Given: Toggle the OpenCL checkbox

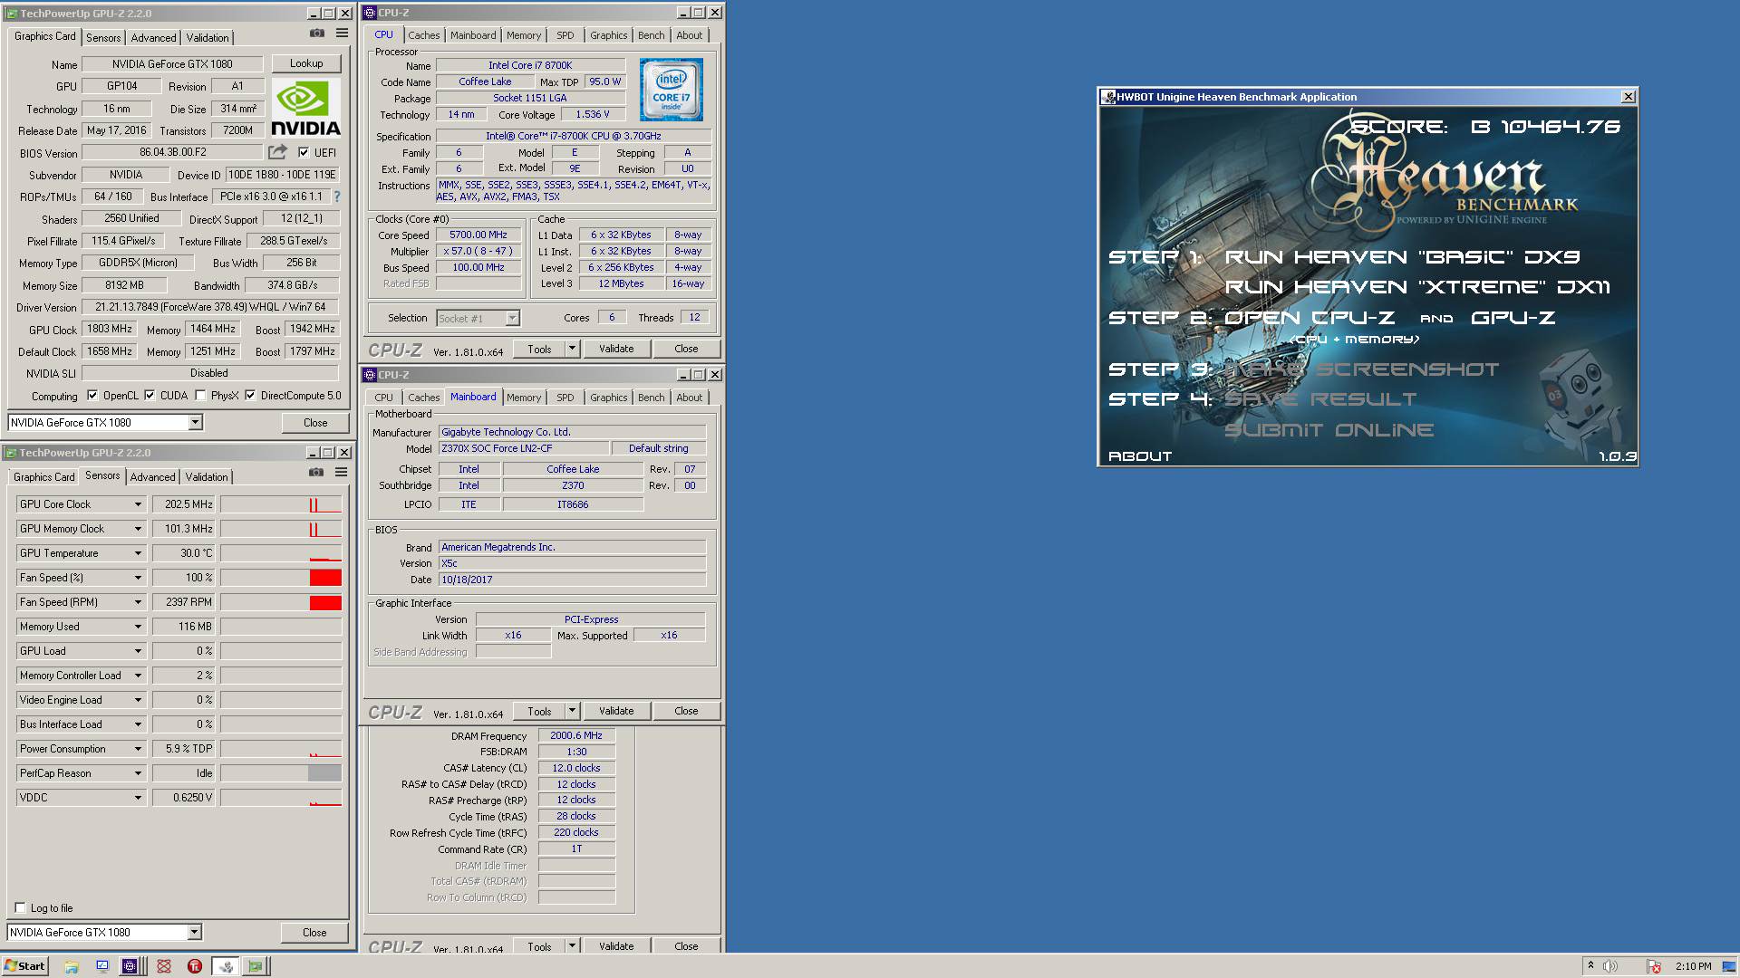Looking at the screenshot, I should (x=92, y=396).
